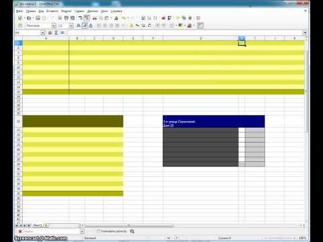
Task: Sort column in ascending order
Action: click(149, 18)
